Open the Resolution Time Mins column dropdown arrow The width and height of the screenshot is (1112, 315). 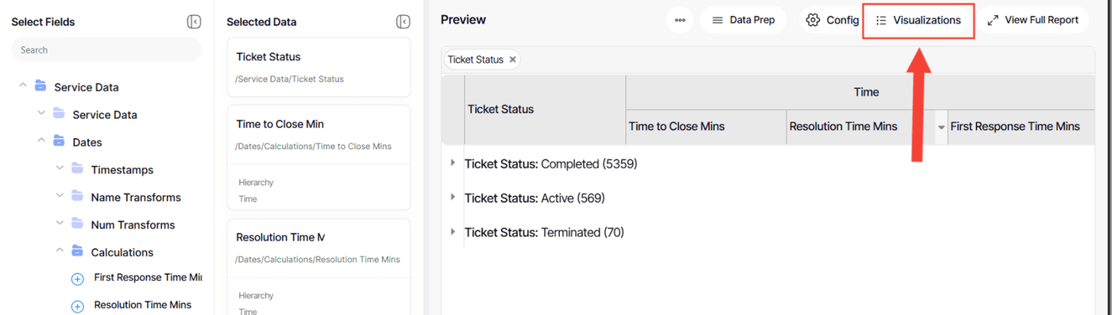coord(941,127)
